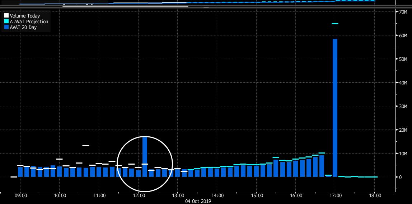Click the 12:00 label on time axis

click(139, 196)
